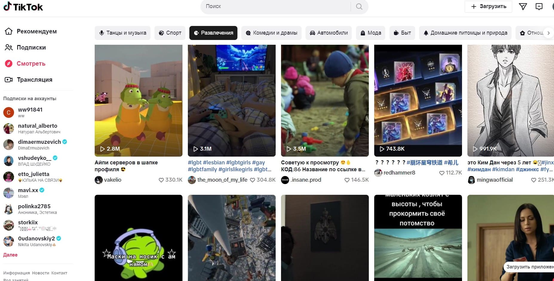The height and width of the screenshot is (281, 554).
Task: Like the redhammer8 video heart icon
Action: pos(442,173)
